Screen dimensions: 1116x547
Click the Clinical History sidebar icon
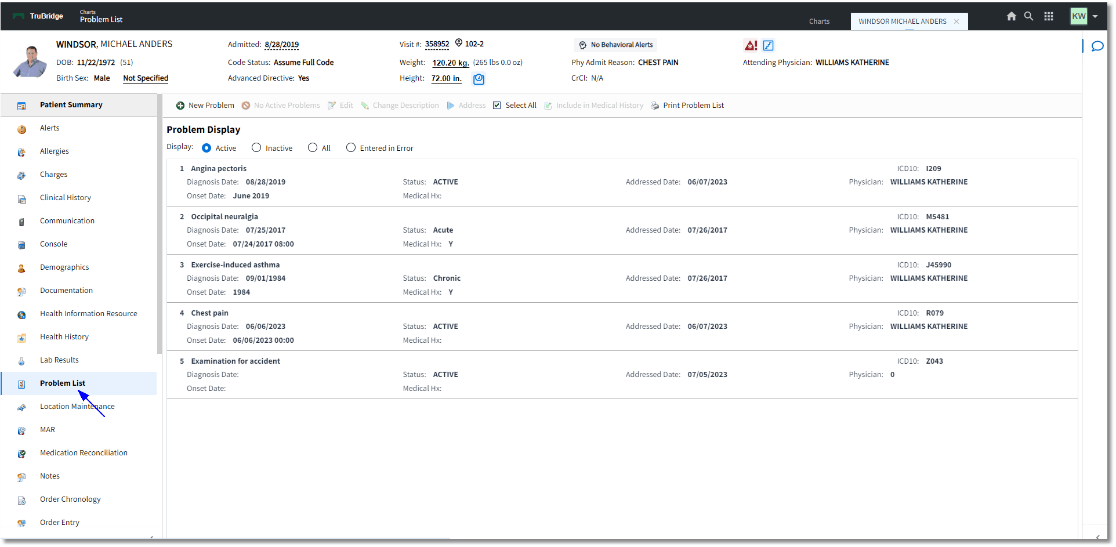[x=21, y=199]
